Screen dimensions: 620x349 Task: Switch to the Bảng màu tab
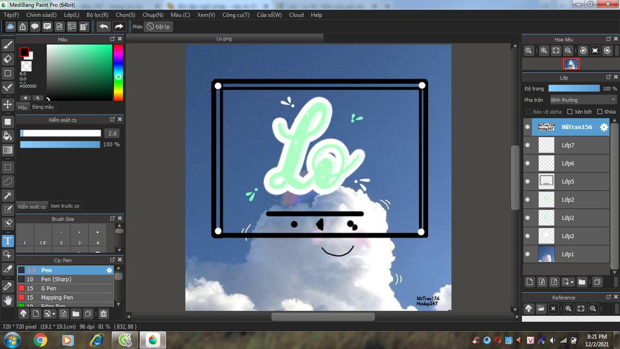pyautogui.click(x=43, y=107)
